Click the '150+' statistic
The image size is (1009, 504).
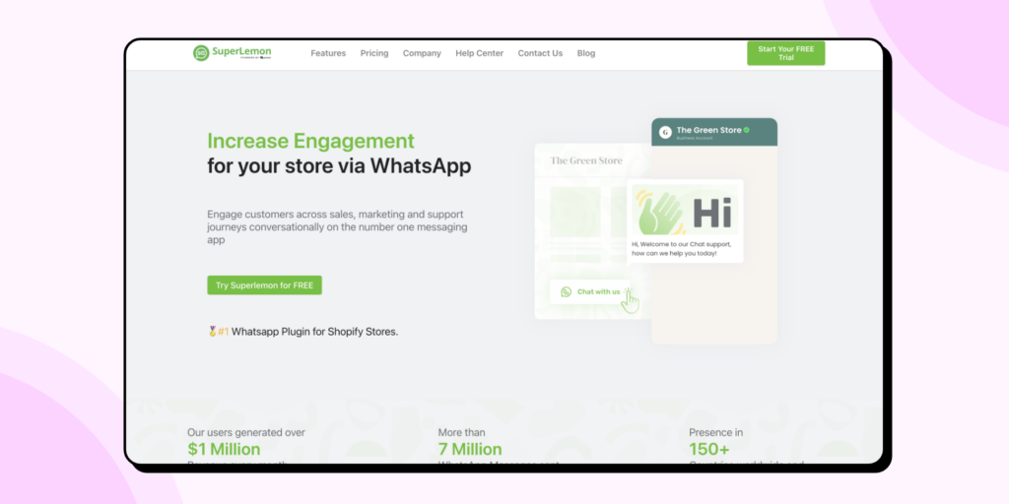point(709,449)
